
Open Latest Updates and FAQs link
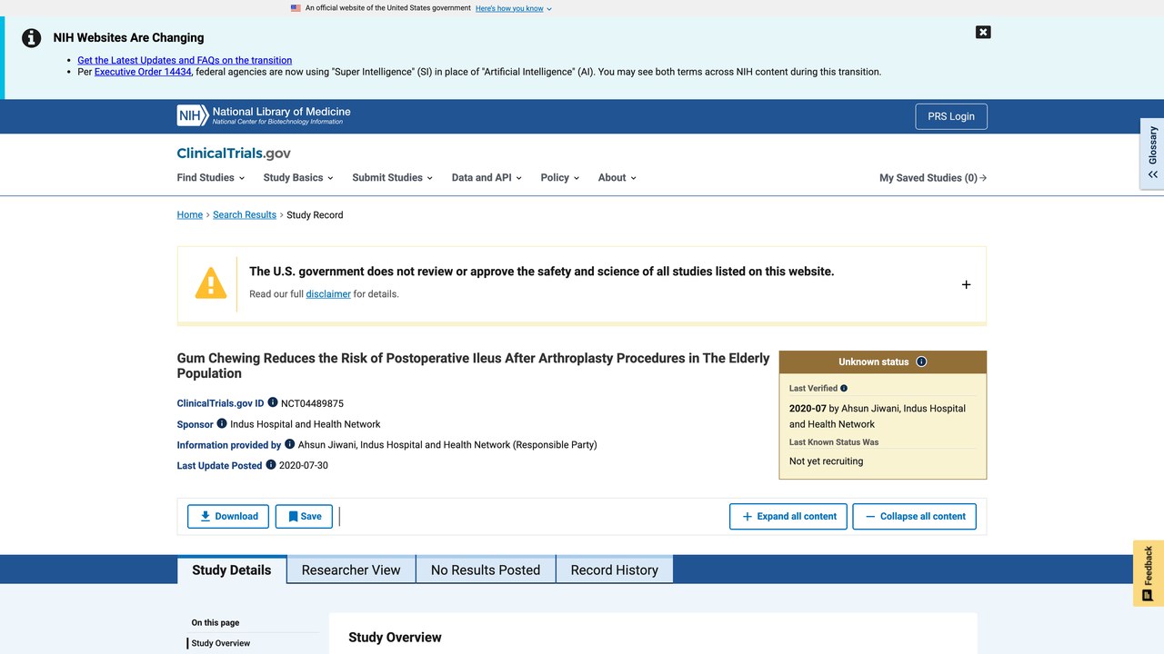(185, 60)
